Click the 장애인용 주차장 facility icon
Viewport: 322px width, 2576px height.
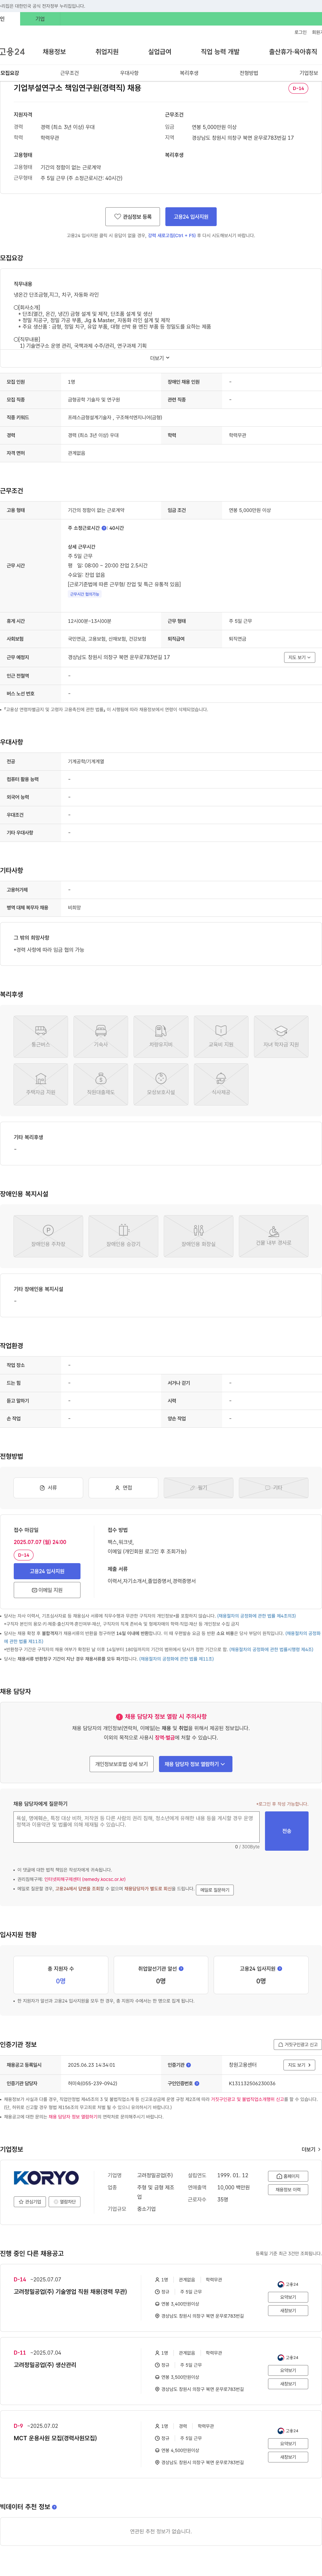tap(48, 1236)
